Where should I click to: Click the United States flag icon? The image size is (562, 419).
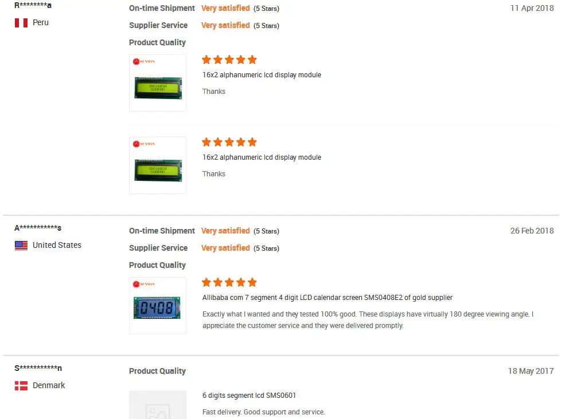tap(21, 246)
